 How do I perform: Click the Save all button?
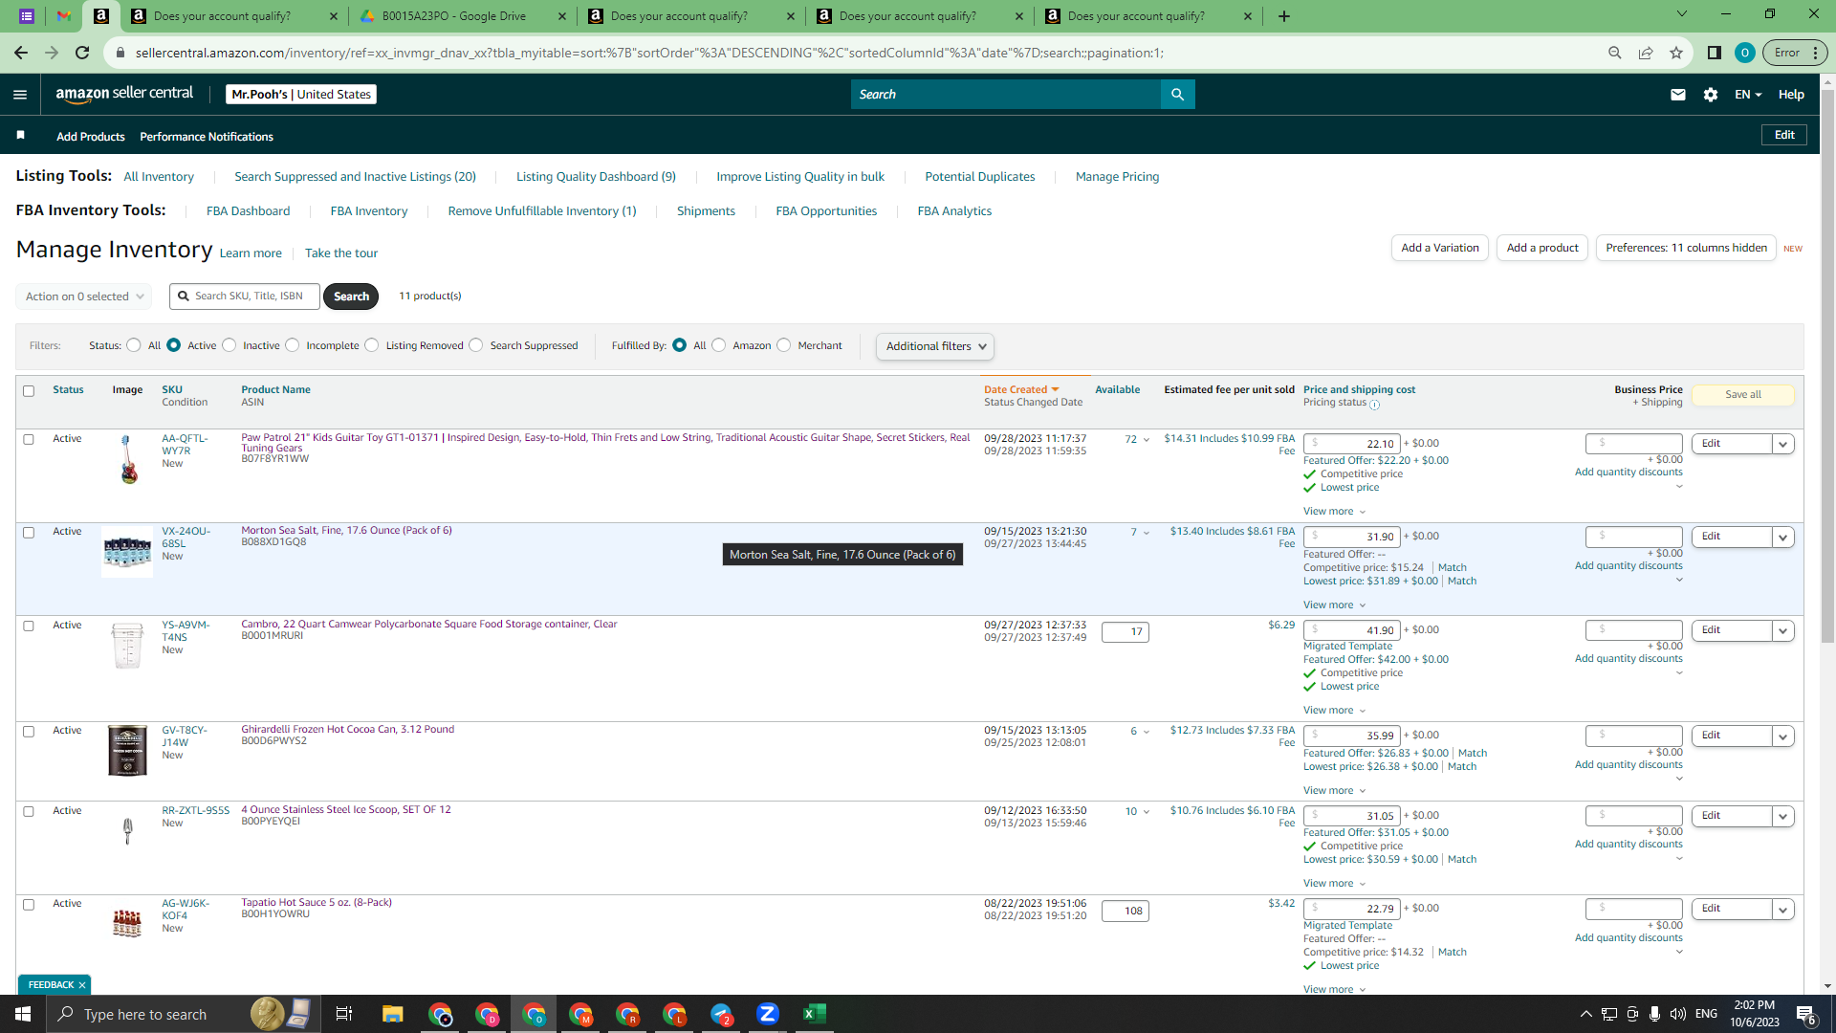tap(1743, 394)
